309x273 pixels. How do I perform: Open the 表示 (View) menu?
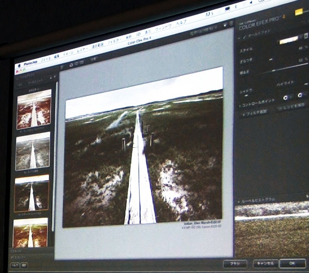pos(148,32)
